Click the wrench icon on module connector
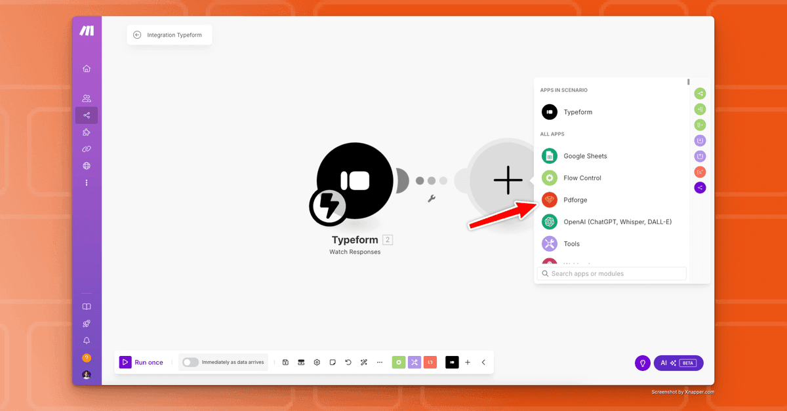 tap(432, 198)
